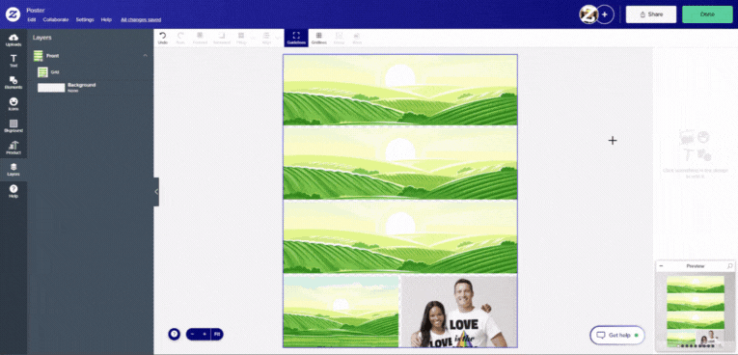Collapse the Front layer group
The image size is (738, 355).
(145, 56)
